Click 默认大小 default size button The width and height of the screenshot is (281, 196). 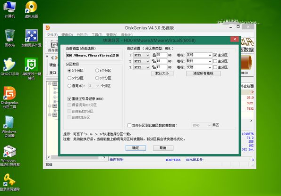(x=162, y=73)
